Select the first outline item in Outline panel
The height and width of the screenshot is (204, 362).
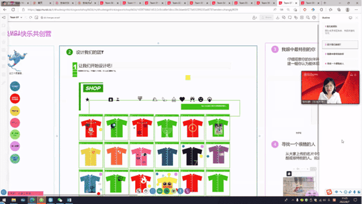pyautogui.click(x=340, y=30)
